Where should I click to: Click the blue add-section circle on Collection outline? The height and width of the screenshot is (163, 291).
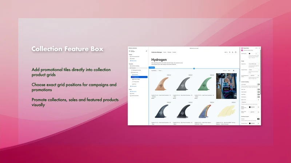pyautogui.click(x=194, y=68)
